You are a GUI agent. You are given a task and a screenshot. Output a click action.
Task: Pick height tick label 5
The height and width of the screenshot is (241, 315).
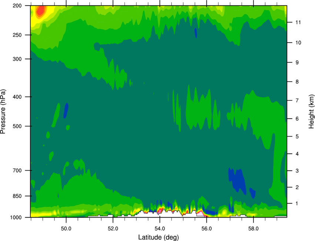click(297, 136)
